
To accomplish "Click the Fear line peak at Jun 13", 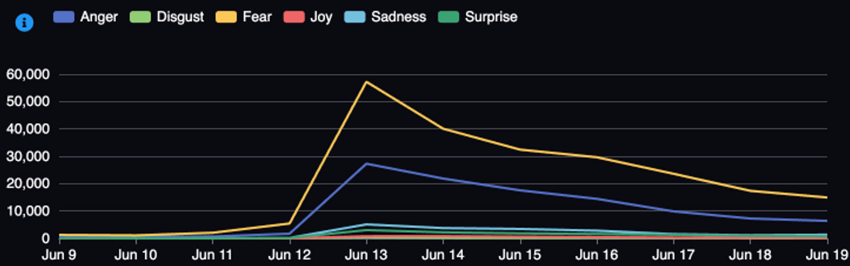I will click(367, 82).
